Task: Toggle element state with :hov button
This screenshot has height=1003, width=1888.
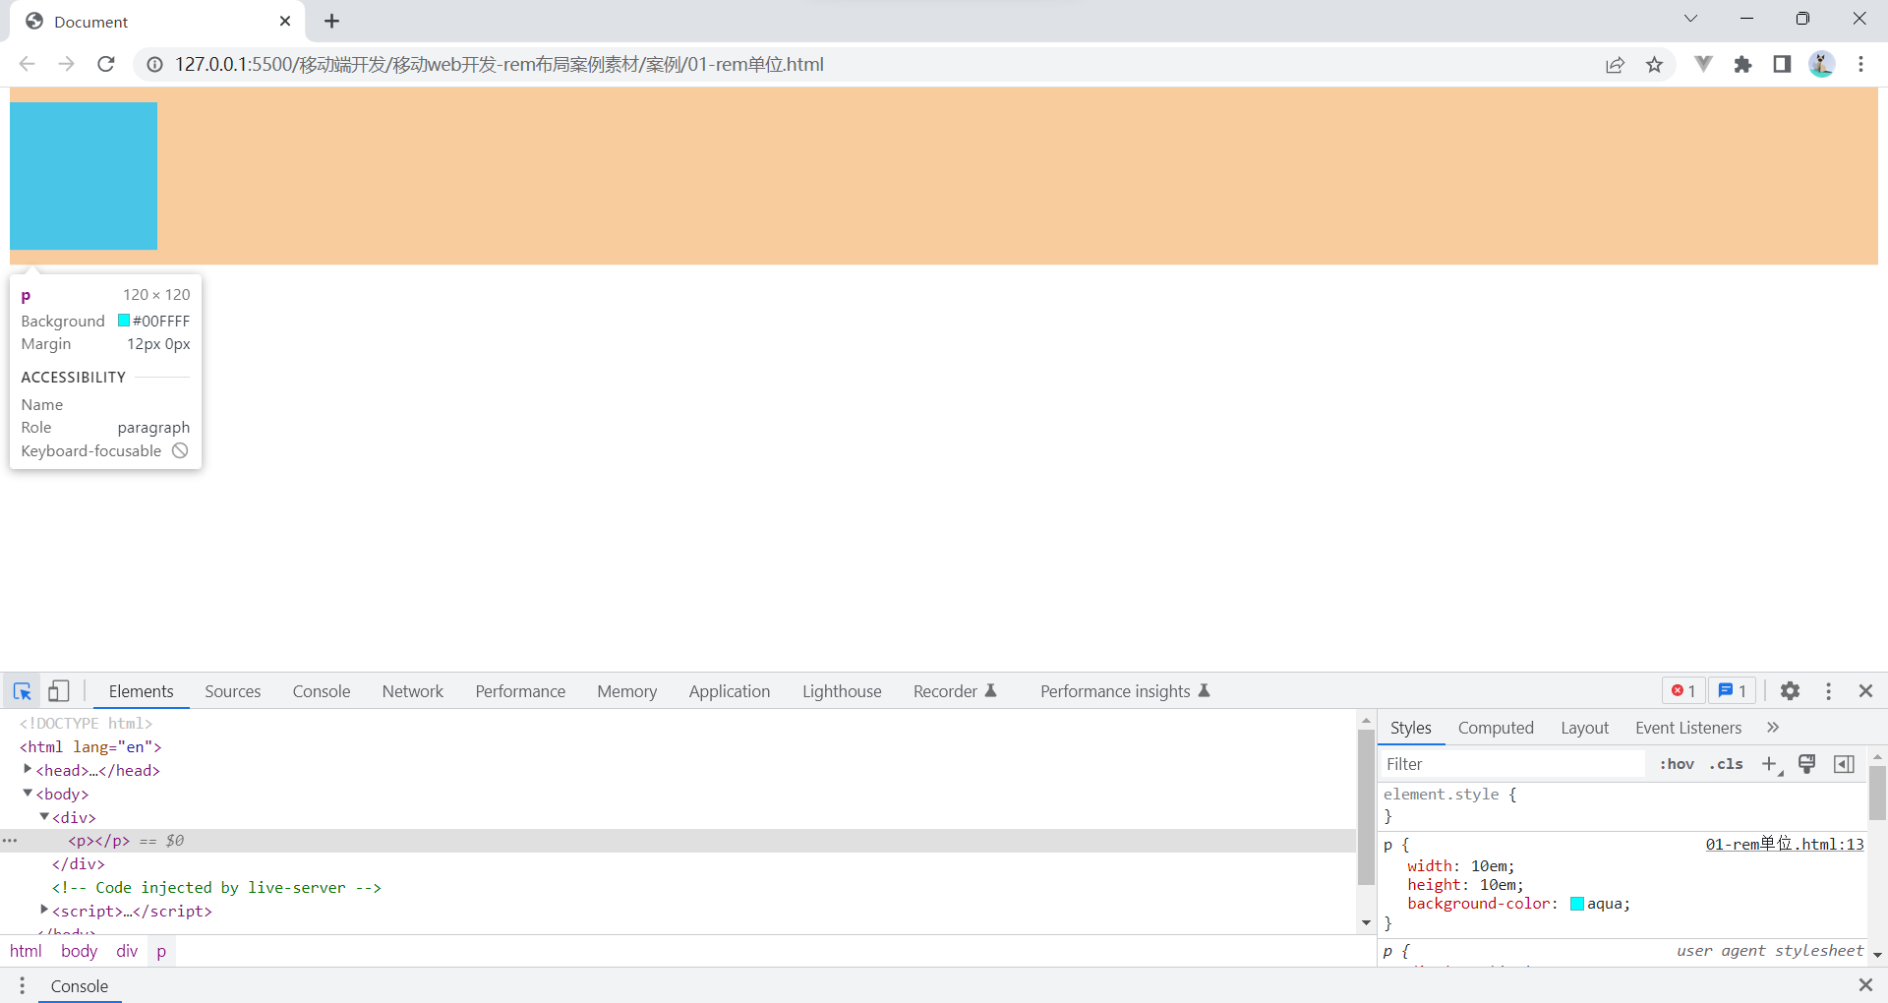Action: (x=1677, y=764)
